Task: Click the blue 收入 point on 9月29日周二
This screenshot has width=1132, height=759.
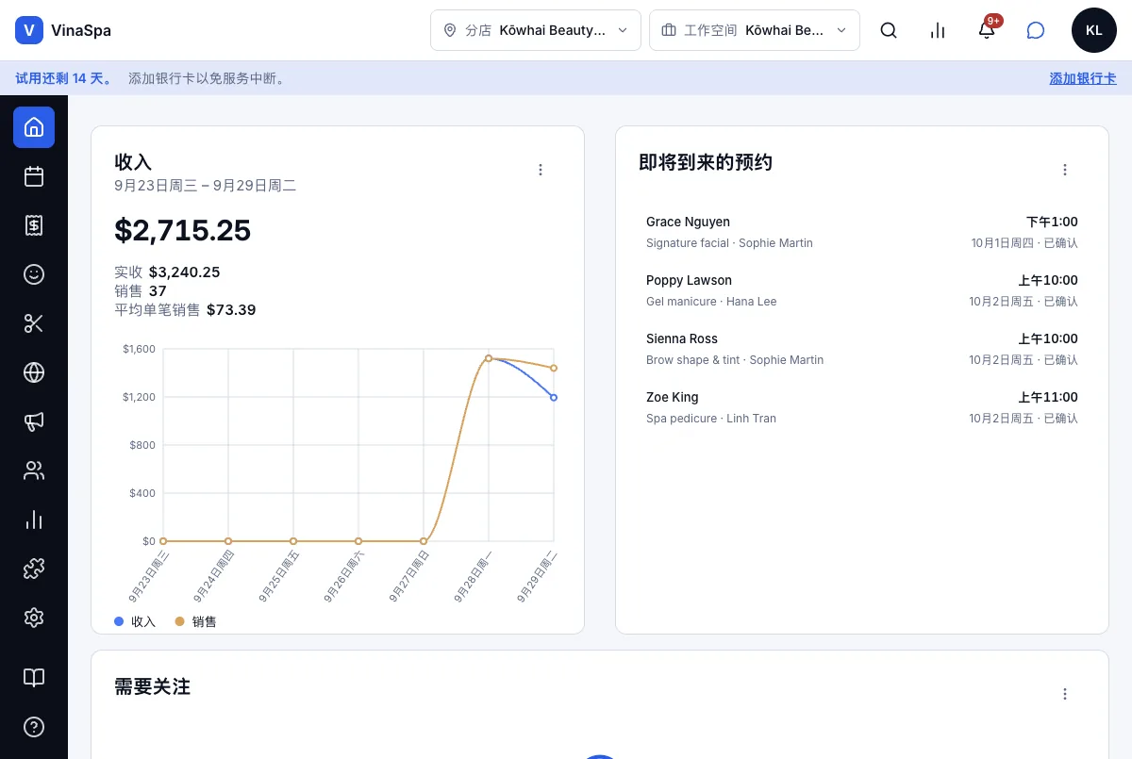Action: point(554,398)
